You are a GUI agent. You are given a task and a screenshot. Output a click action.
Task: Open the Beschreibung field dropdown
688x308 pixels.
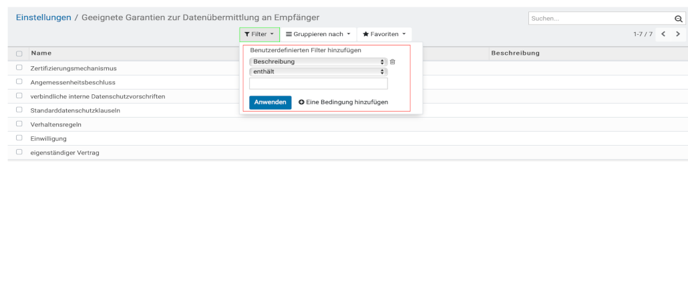(318, 62)
